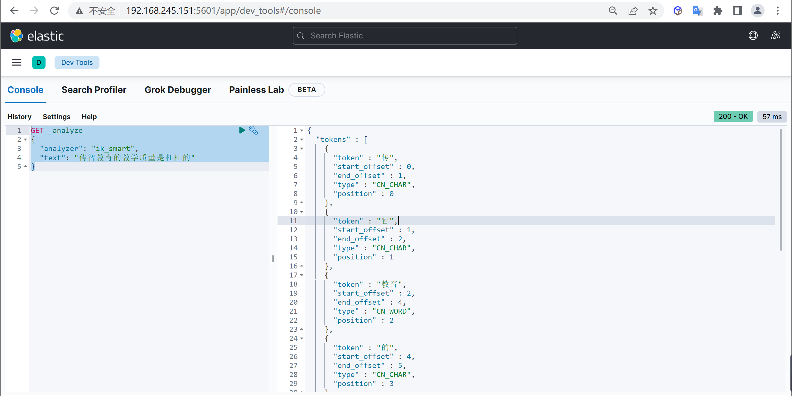792x396 pixels.
Task: Collapse the tokens array on response line 2
Action: point(302,139)
